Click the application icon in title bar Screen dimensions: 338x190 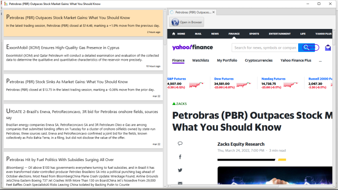6,4
